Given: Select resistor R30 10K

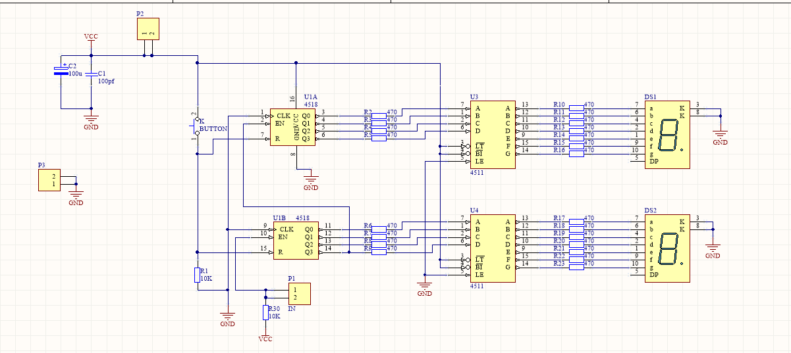Looking at the screenshot, I should point(266,312).
